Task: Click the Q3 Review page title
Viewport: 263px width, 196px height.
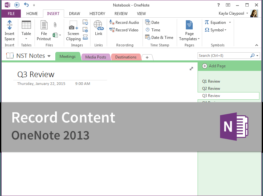Action: (x=36, y=74)
